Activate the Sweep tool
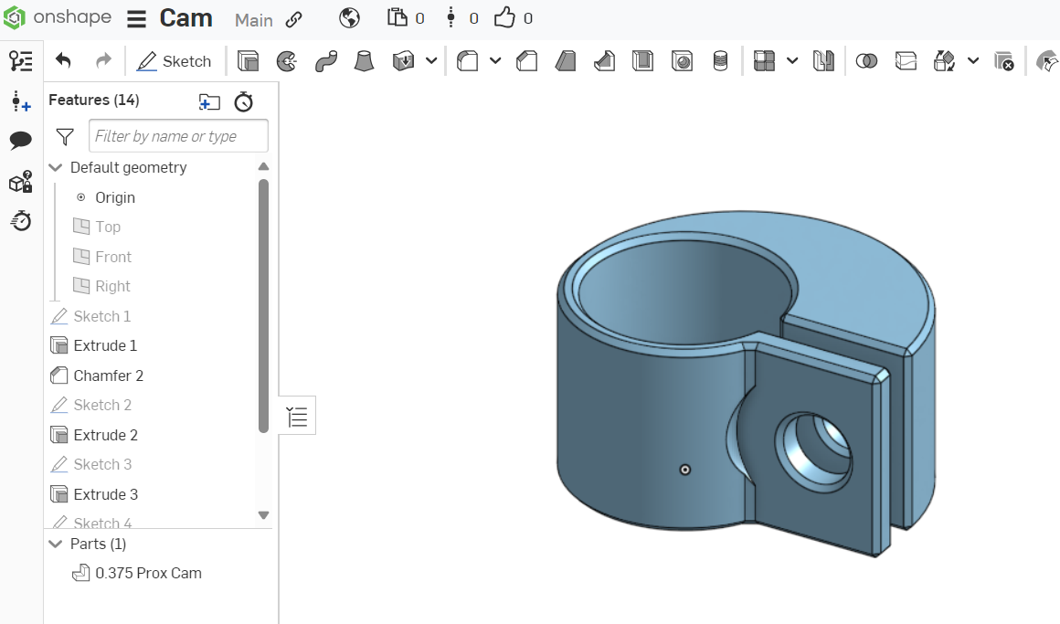The width and height of the screenshot is (1060, 624). click(325, 61)
